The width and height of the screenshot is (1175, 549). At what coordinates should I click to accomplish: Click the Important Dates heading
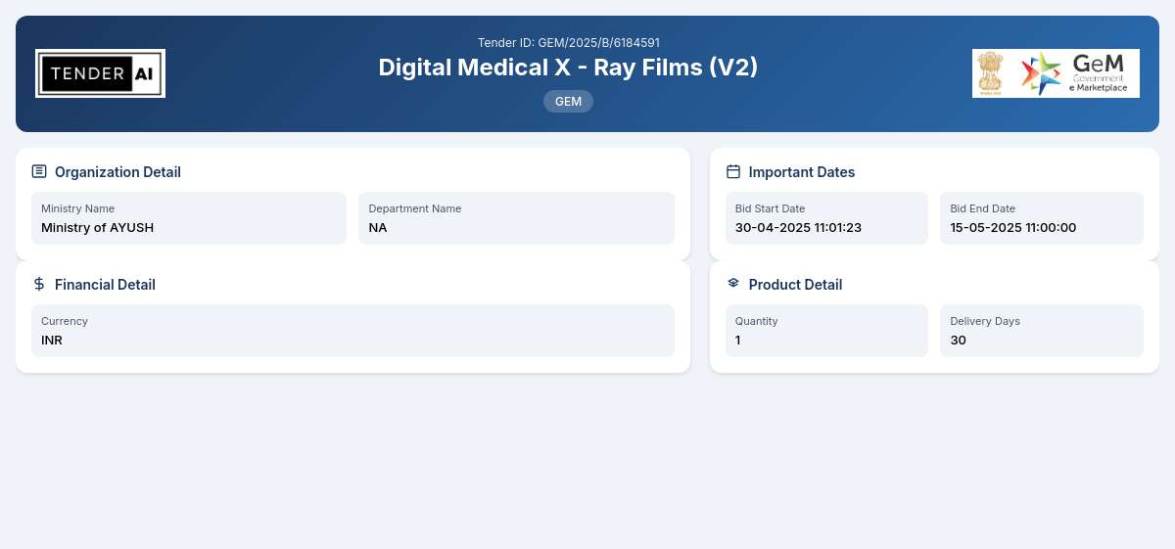(x=802, y=172)
